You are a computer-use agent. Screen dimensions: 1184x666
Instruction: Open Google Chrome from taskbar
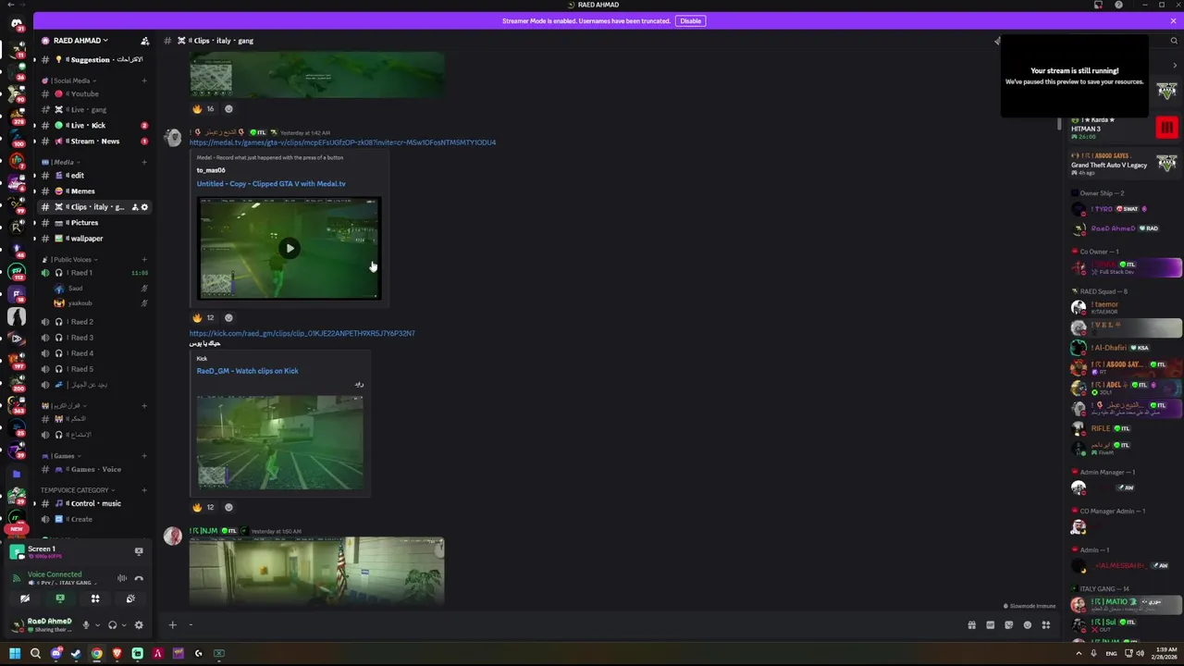96,653
